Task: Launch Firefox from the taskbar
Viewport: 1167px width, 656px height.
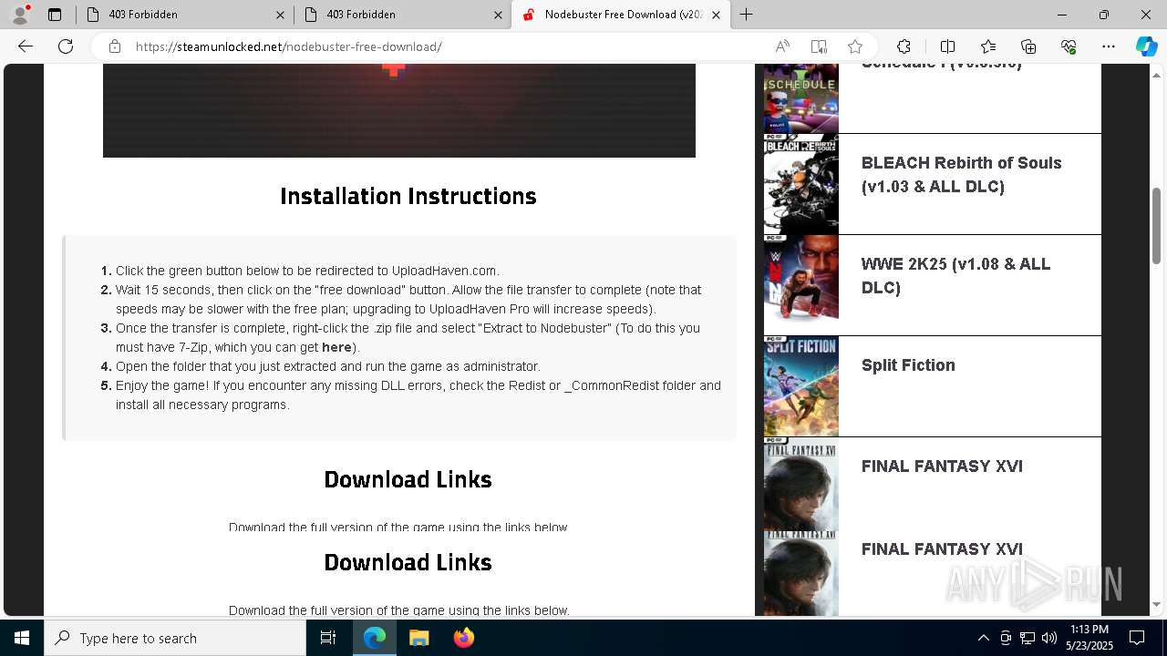Action: coord(463,638)
